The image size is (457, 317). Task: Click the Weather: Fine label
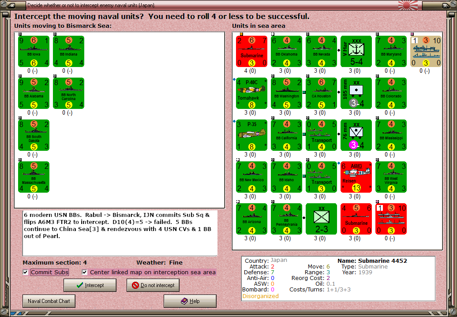159,262
